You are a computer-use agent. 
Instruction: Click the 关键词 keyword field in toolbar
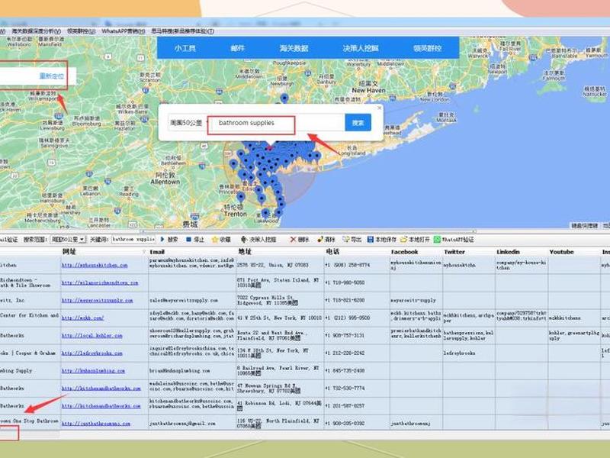(x=133, y=239)
